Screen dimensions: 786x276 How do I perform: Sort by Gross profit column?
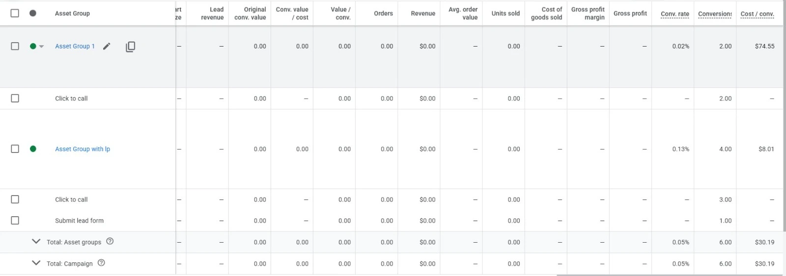630,13
